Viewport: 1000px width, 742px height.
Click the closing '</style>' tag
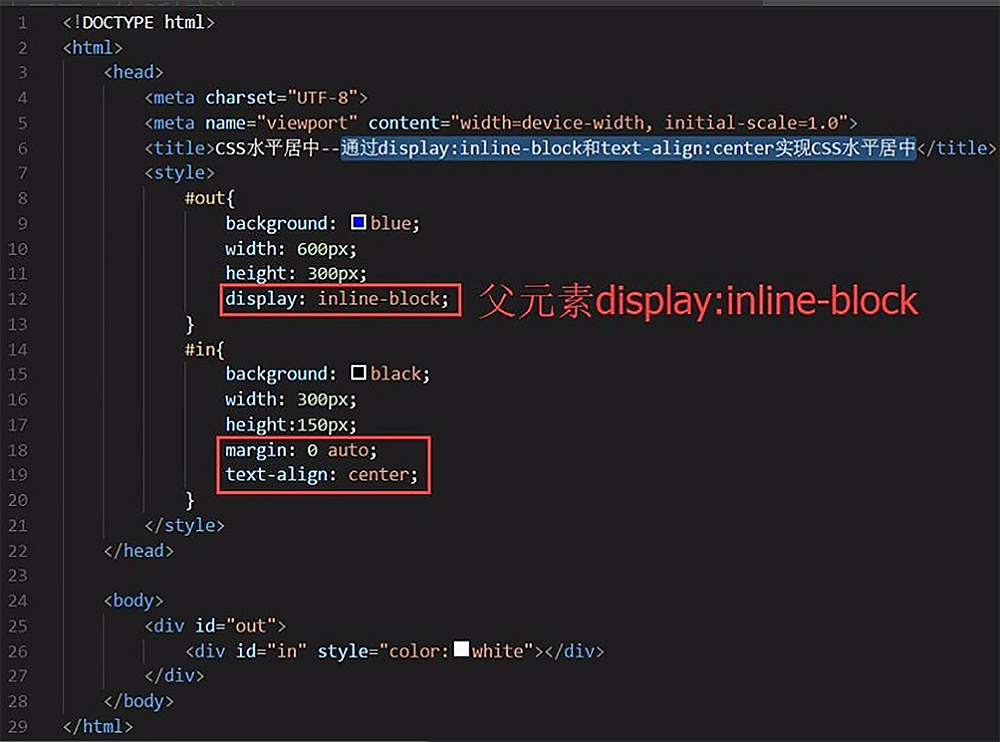[x=185, y=525]
